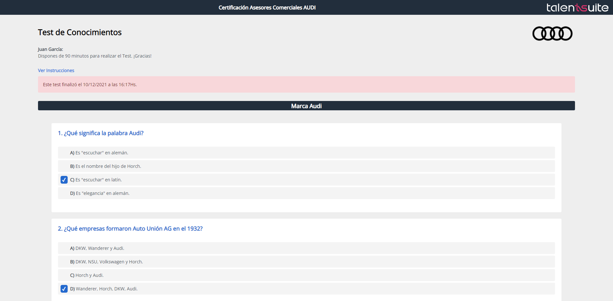The width and height of the screenshot is (613, 301).
Task: Choose answer B nombre del hijo de Horch
Action: pos(306,166)
